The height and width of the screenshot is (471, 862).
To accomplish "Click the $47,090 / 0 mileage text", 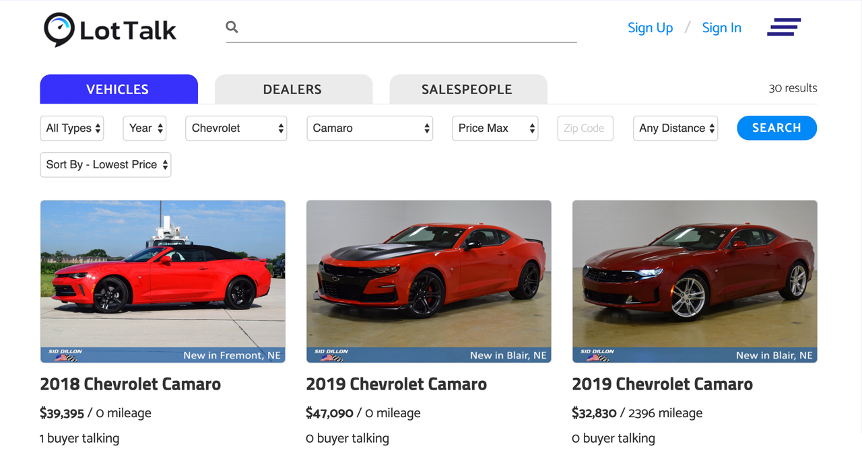I will pyautogui.click(x=364, y=413).
